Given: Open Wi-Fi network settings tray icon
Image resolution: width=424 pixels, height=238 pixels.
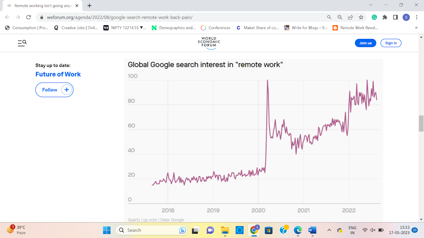Looking at the screenshot, I should pyautogui.click(x=365, y=230).
